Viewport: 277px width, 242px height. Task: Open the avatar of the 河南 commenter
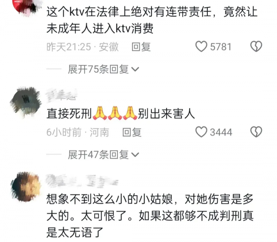pos(26,102)
